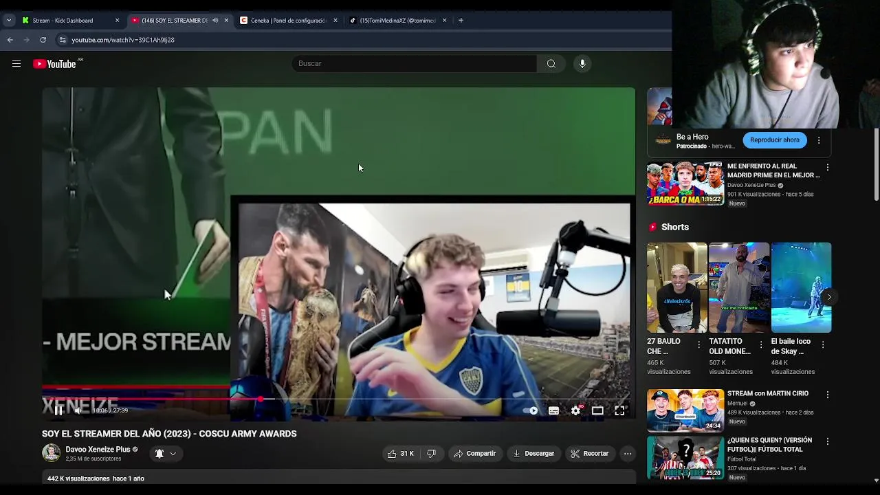The height and width of the screenshot is (495, 880).
Task: Open the 27 BAULO CHE short thumbnail
Action: pyautogui.click(x=676, y=287)
